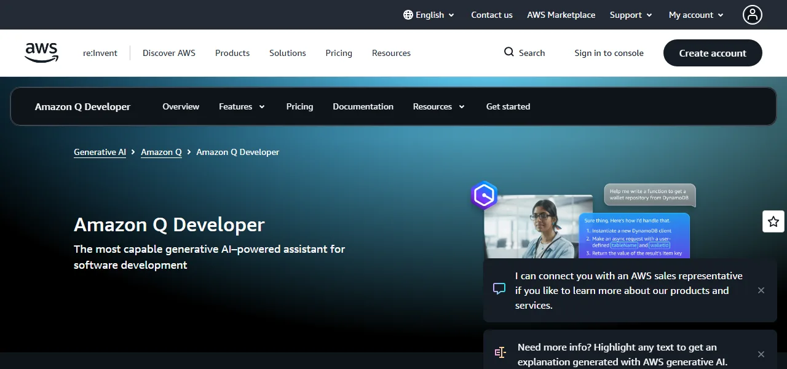Click the Amazon Q Developer main heading
This screenshot has height=369, width=787.
tap(169, 224)
